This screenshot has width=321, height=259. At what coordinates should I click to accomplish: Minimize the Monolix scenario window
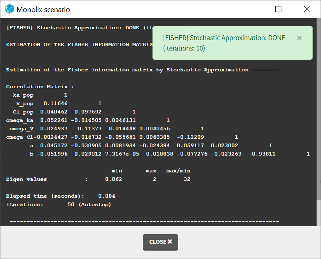click(250, 9)
